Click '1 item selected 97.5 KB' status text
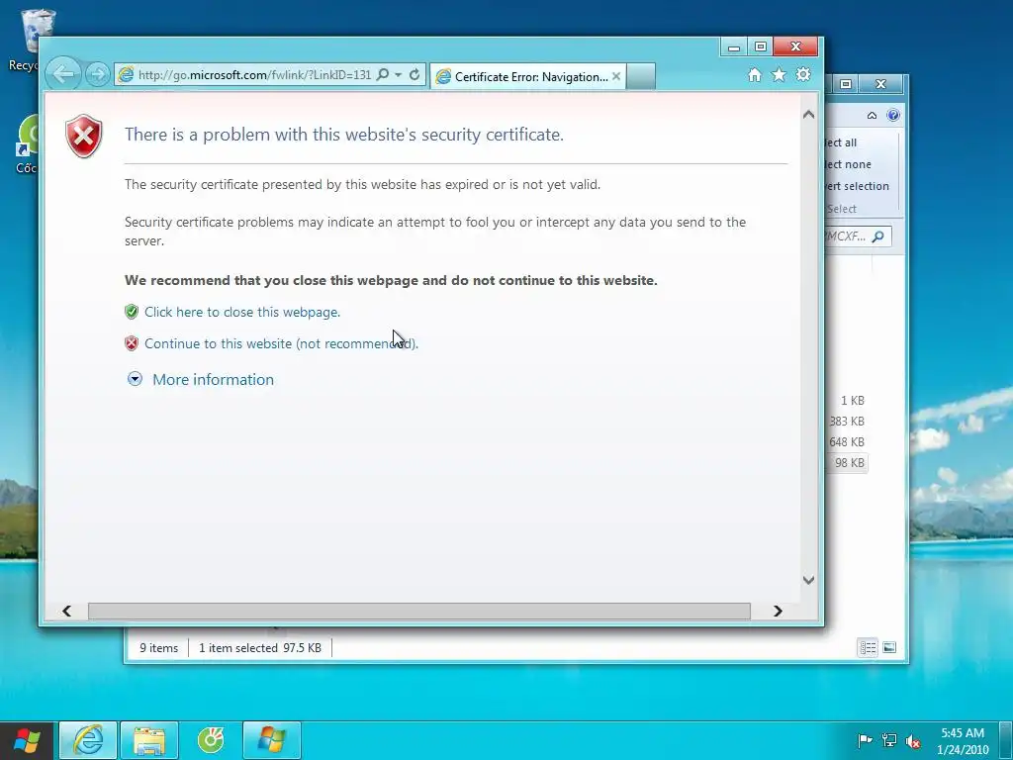Viewport: 1013px width, 760px height. 260,648
